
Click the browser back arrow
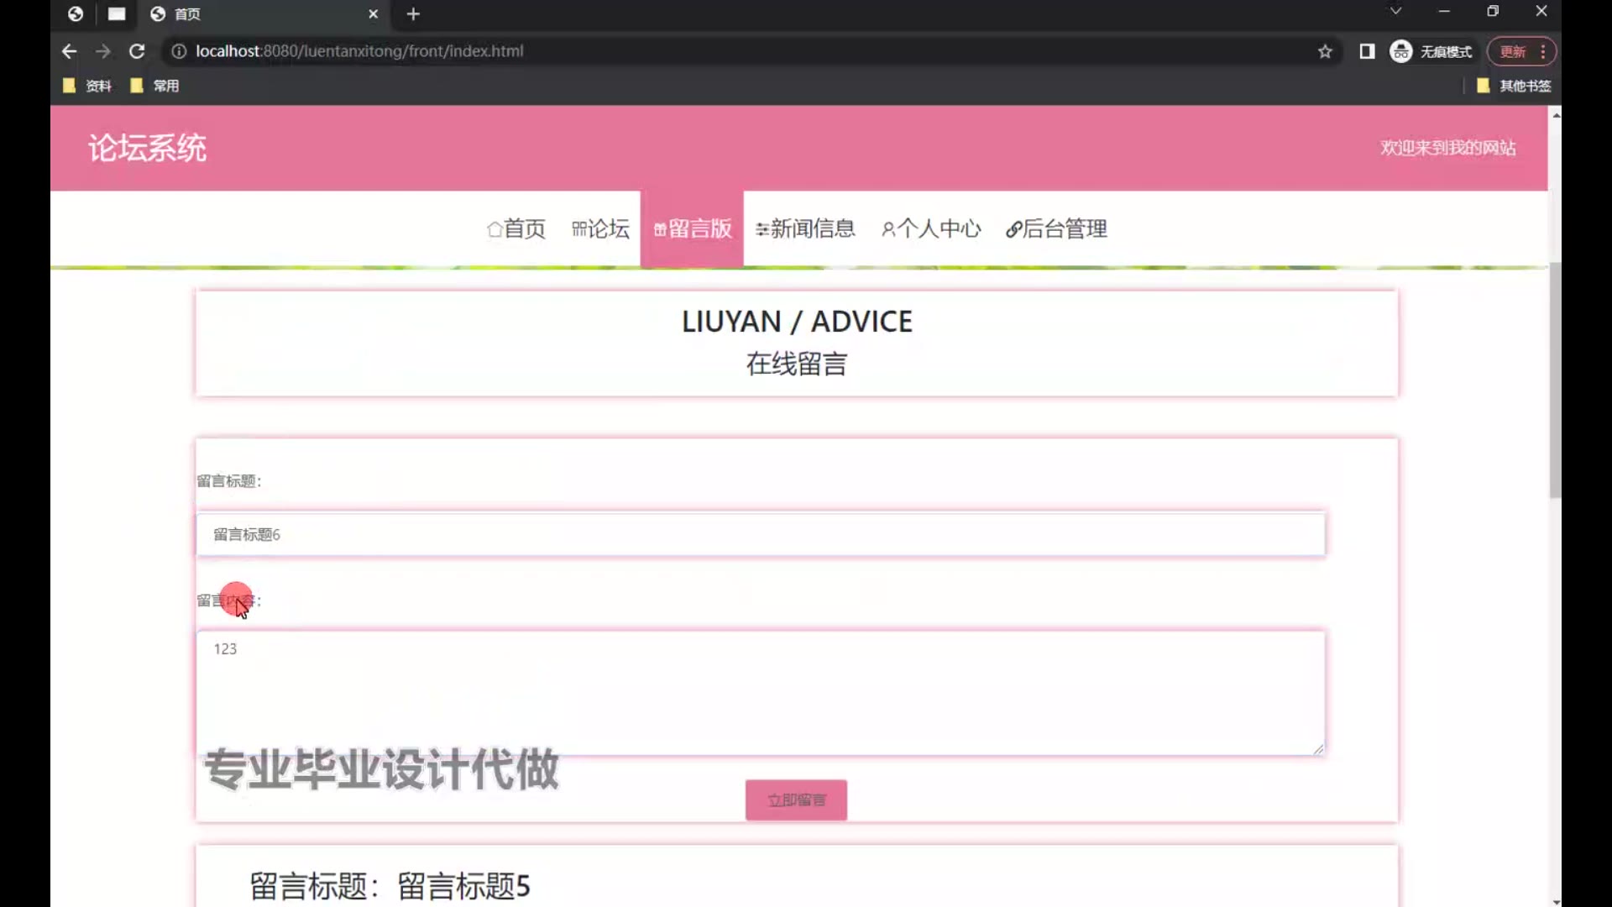pyautogui.click(x=69, y=51)
